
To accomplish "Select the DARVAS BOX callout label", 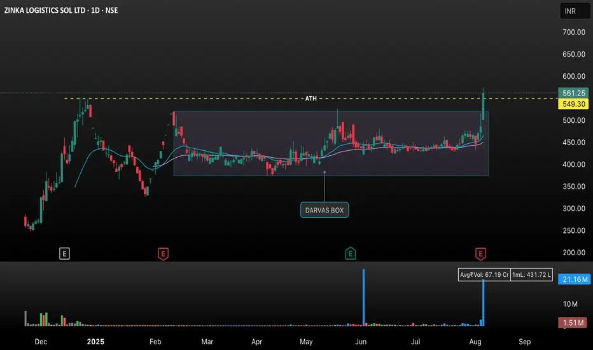I will pos(324,210).
